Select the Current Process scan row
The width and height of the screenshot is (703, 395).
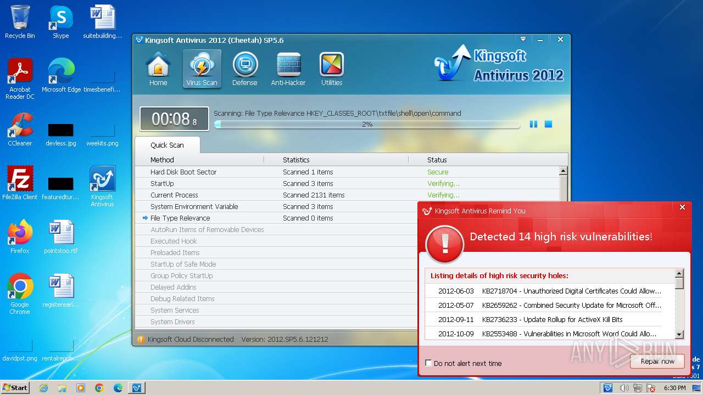(x=347, y=195)
